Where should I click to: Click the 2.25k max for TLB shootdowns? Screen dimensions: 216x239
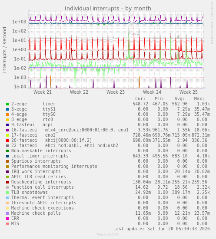203,192
